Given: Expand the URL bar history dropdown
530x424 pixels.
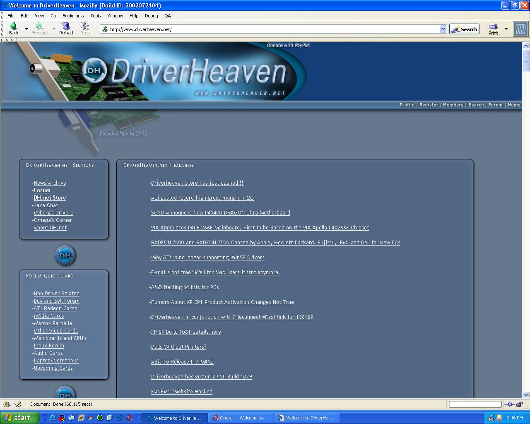Looking at the screenshot, I should pos(443,29).
